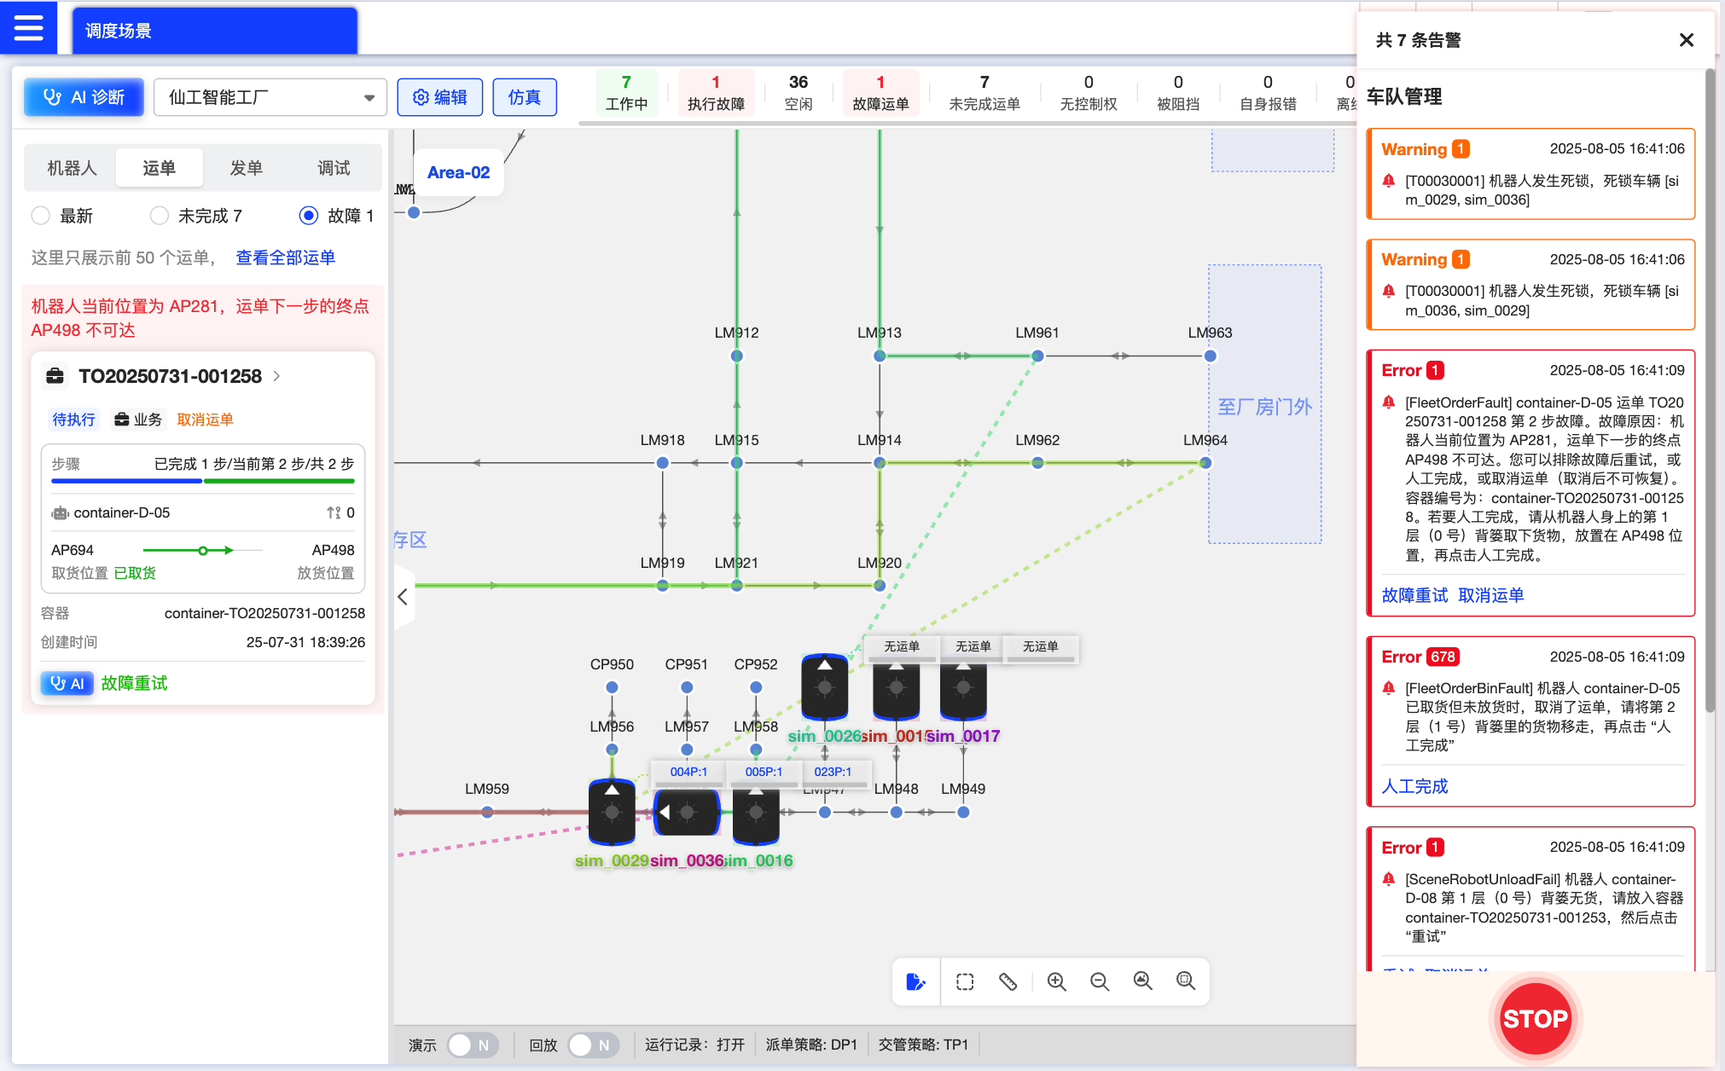Image resolution: width=1725 pixels, height=1071 pixels.
Task: Switch to the 发单 tab
Action: 246,168
